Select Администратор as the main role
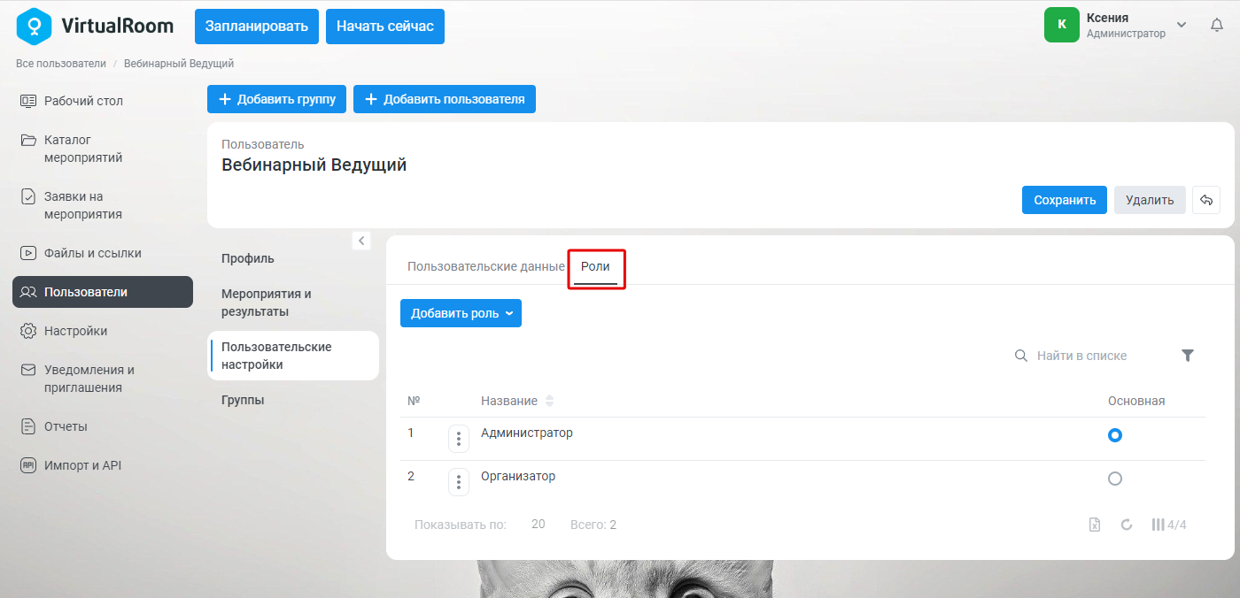Viewport: 1240px width, 598px height. click(1115, 435)
